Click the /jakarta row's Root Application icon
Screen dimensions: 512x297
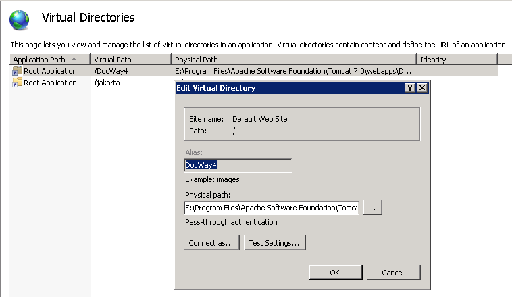[x=17, y=83]
